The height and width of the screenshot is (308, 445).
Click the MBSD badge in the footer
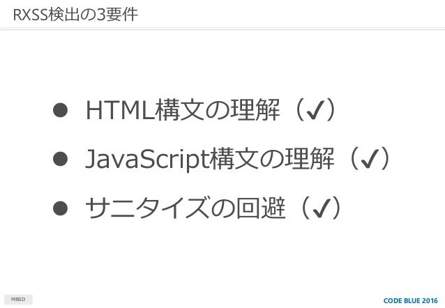point(18,300)
